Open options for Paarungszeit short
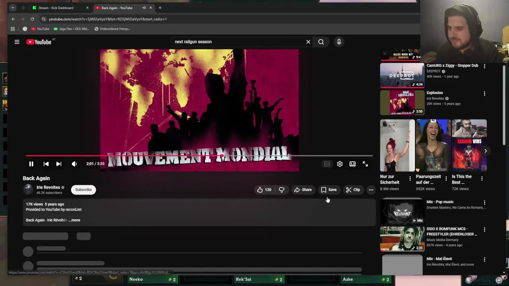The height and width of the screenshot is (286, 509). click(446, 179)
